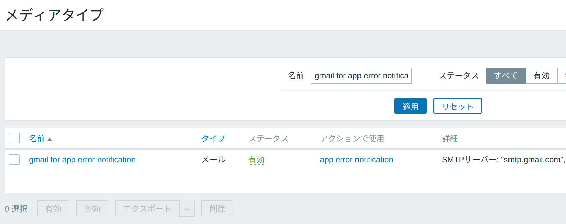Sort the table by タイプ column
This screenshot has height=224, width=566.
213,138
